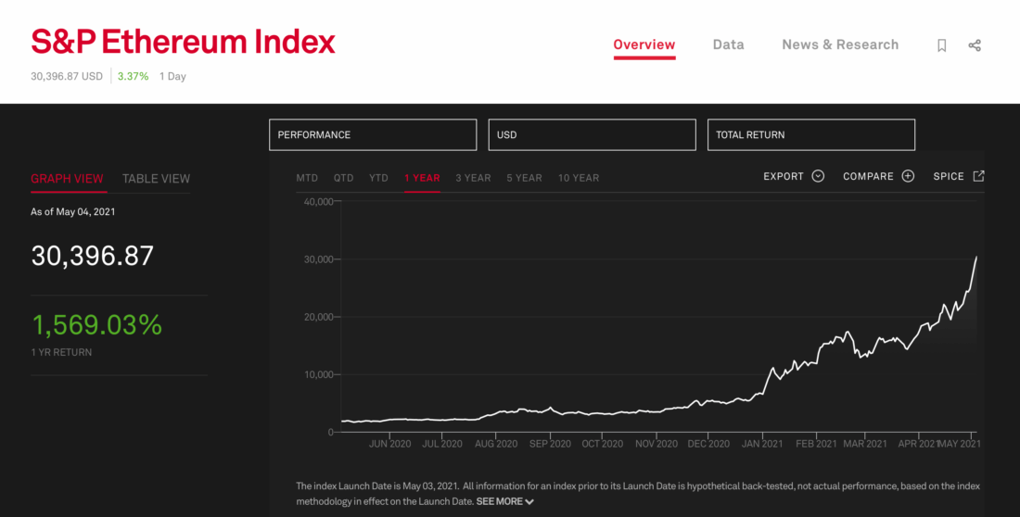
Task: Select the 1 YEAR time range
Action: coord(422,178)
